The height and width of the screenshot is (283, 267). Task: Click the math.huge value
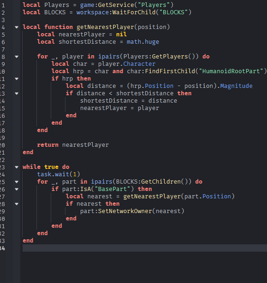[x=143, y=42]
